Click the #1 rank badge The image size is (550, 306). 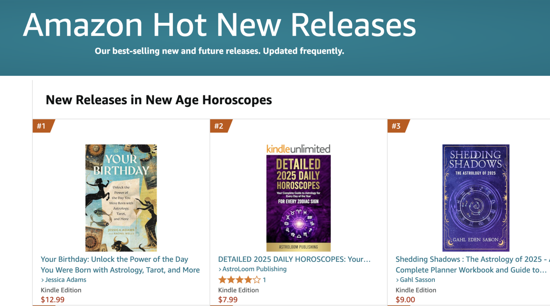point(42,126)
